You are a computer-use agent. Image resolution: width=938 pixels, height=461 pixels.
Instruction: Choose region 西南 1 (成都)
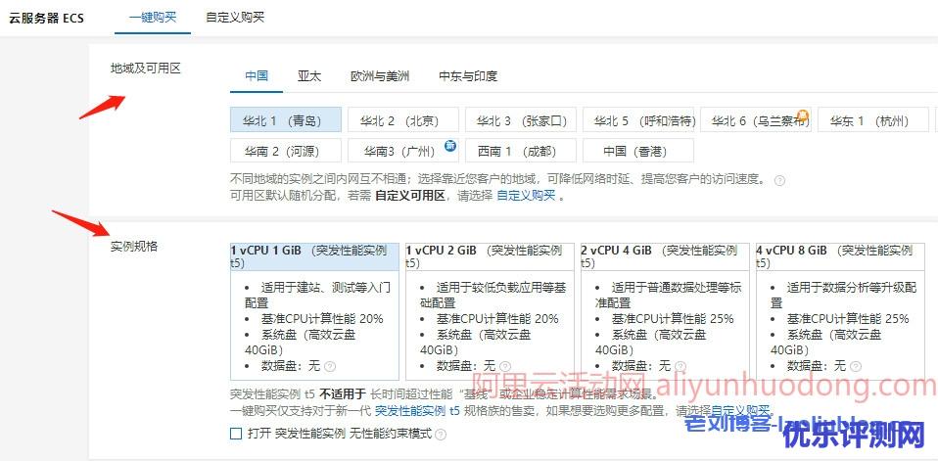click(x=521, y=151)
